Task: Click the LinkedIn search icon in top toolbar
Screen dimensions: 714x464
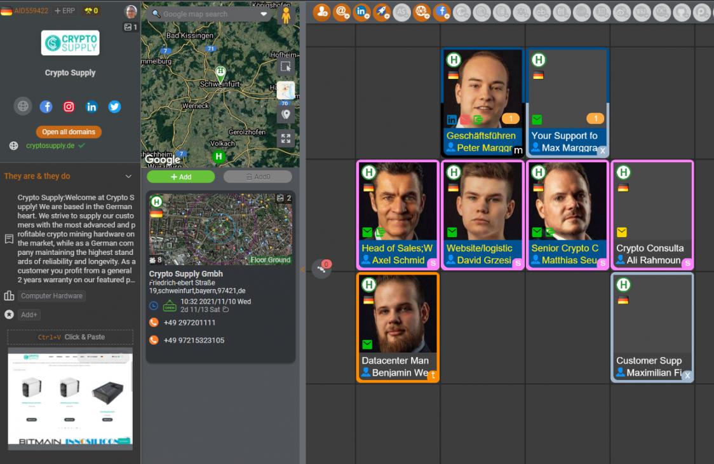Action: tap(361, 12)
